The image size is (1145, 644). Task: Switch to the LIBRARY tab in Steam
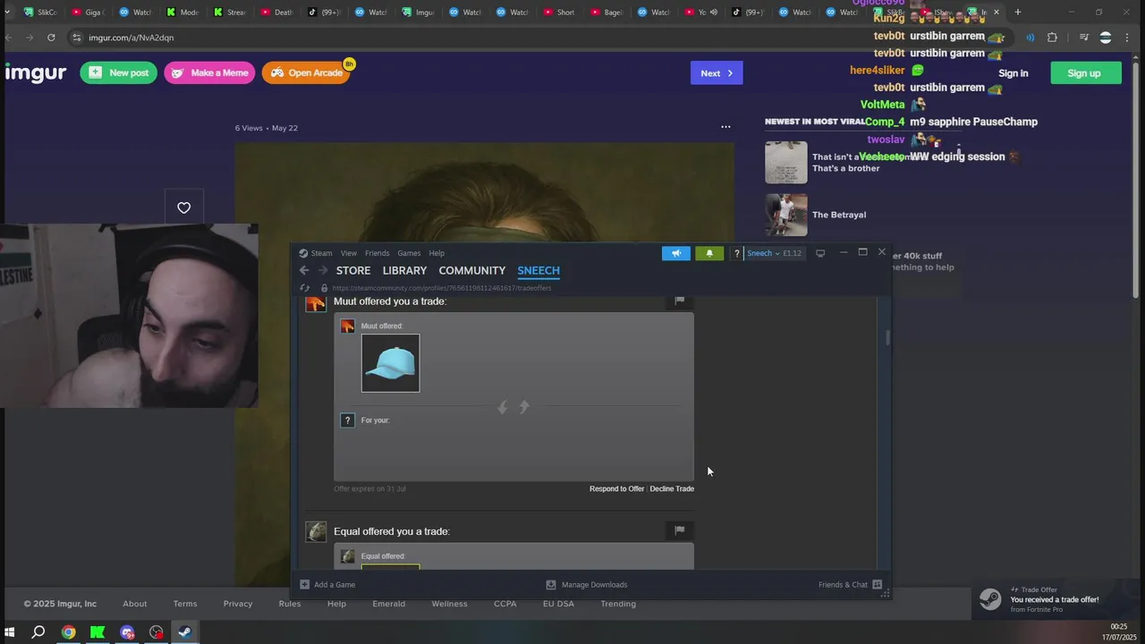[x=404, y=270]
